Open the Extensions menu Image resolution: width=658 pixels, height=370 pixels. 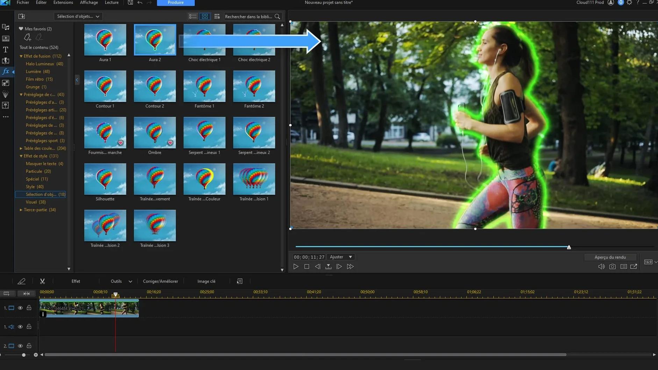[x=63, y=2]
